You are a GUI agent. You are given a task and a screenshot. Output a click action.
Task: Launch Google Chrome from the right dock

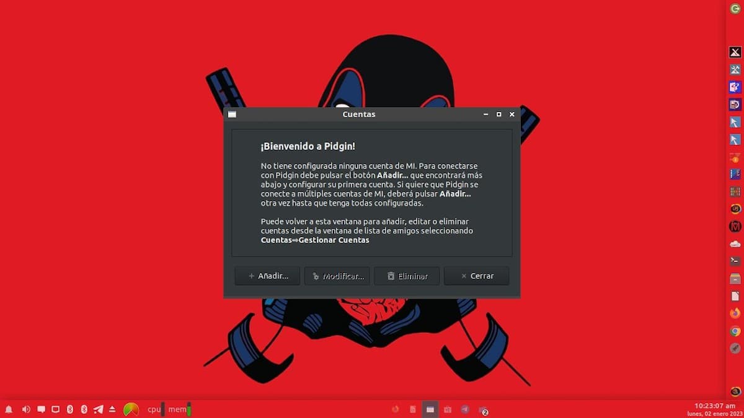[735, 331]
